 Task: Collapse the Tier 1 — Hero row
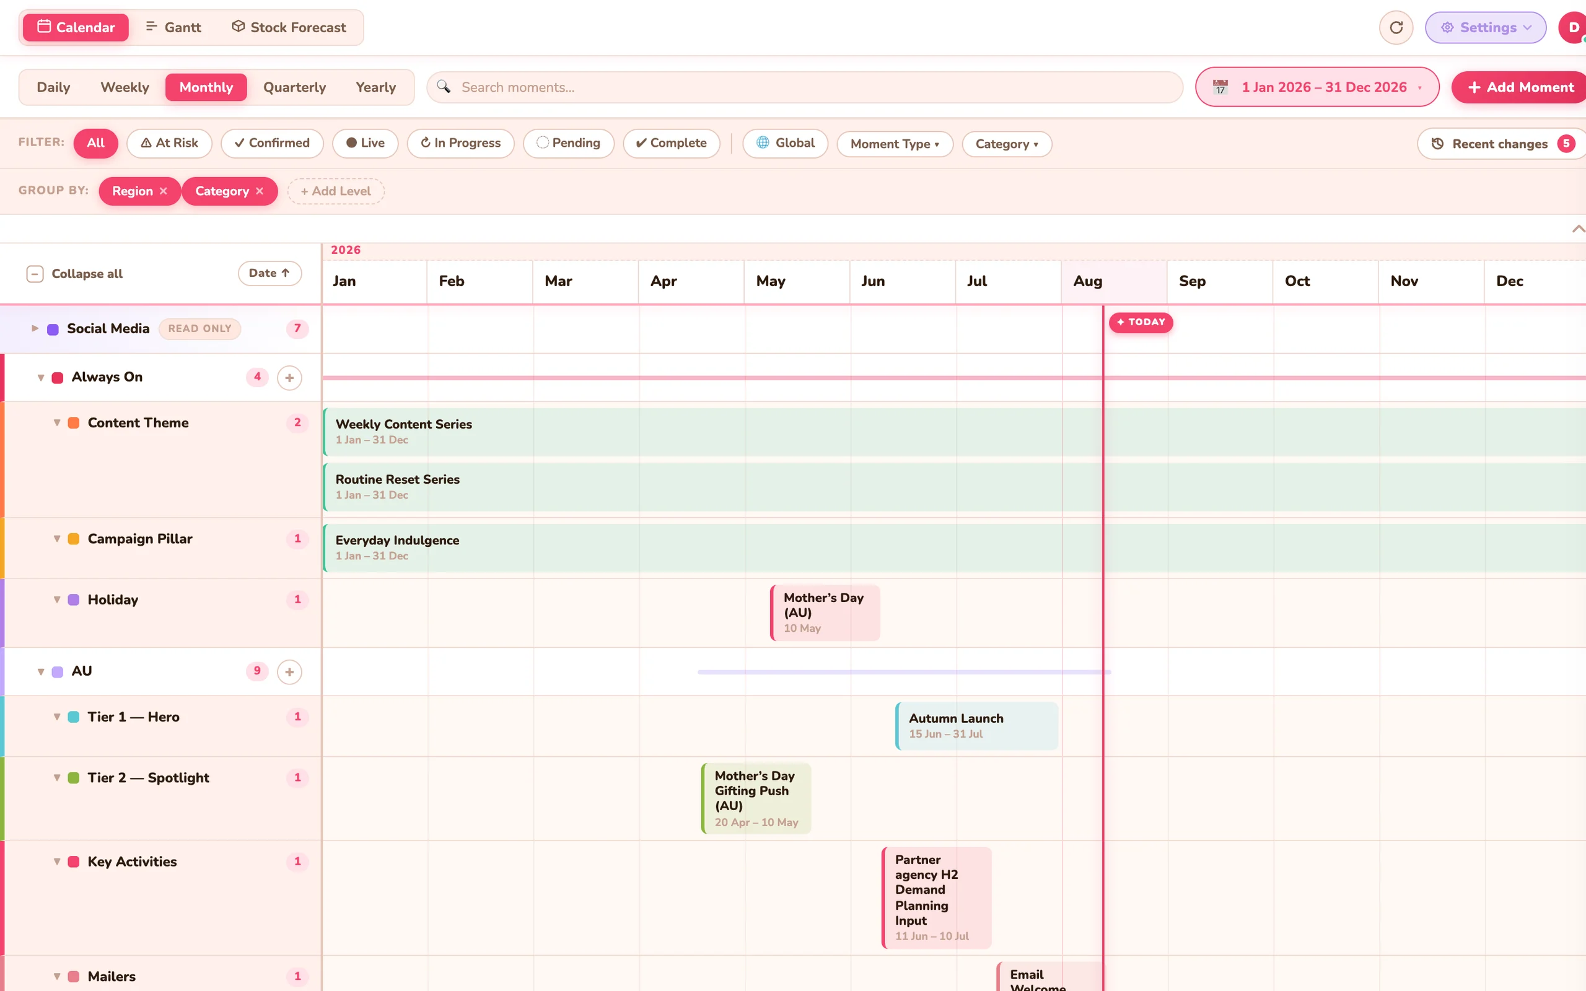(x=57, y=717)
